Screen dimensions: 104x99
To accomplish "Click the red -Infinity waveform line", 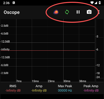I will [48, 50].
